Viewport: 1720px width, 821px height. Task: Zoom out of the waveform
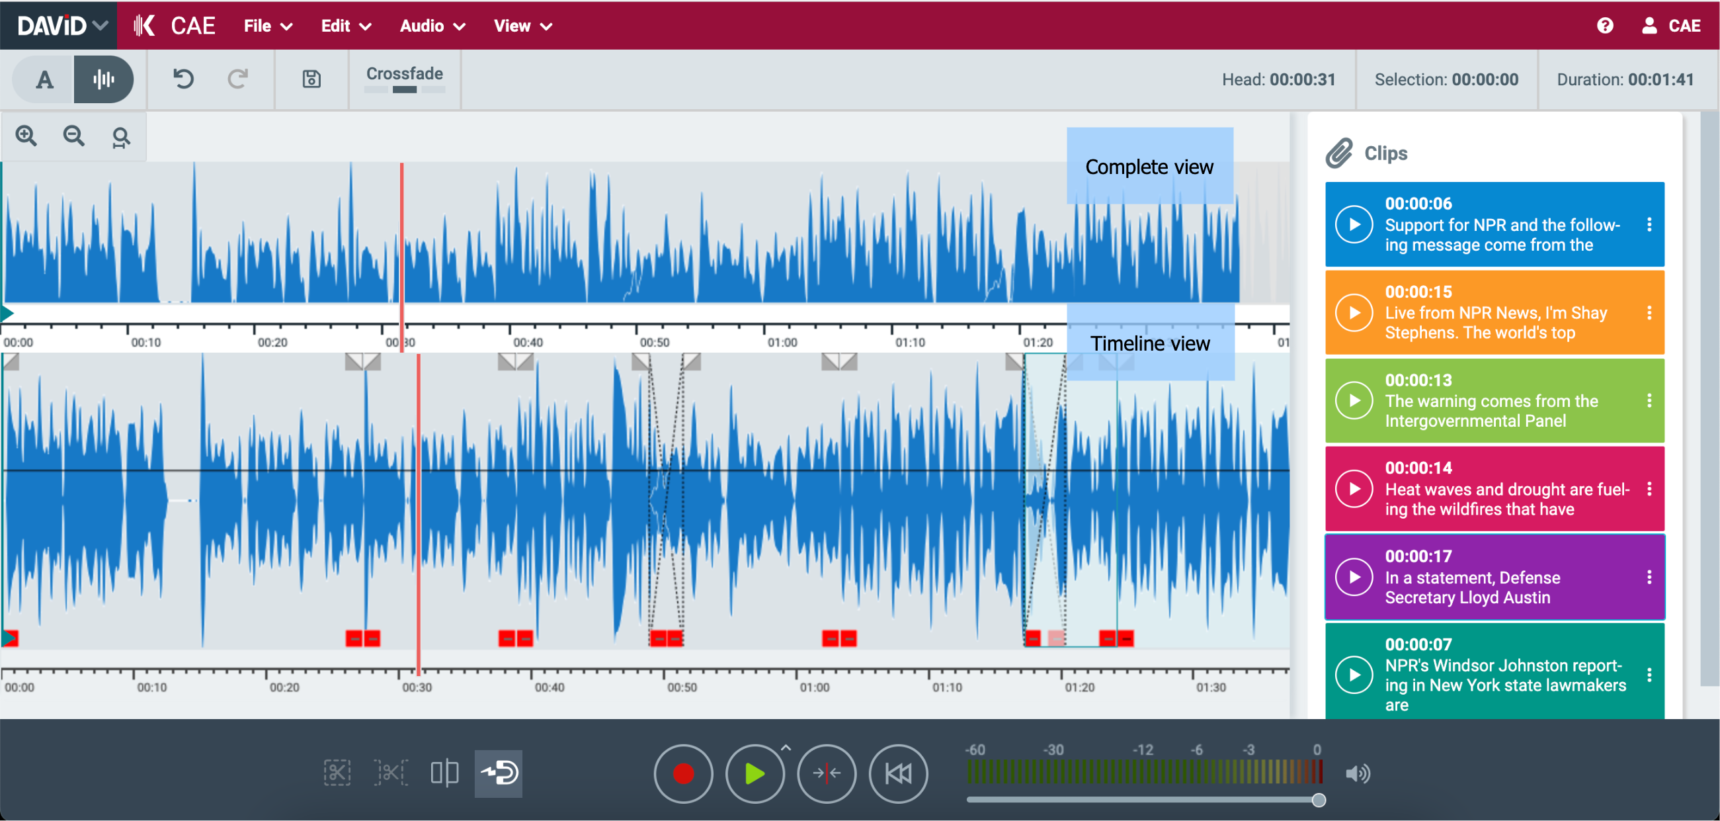pos(73,136)
